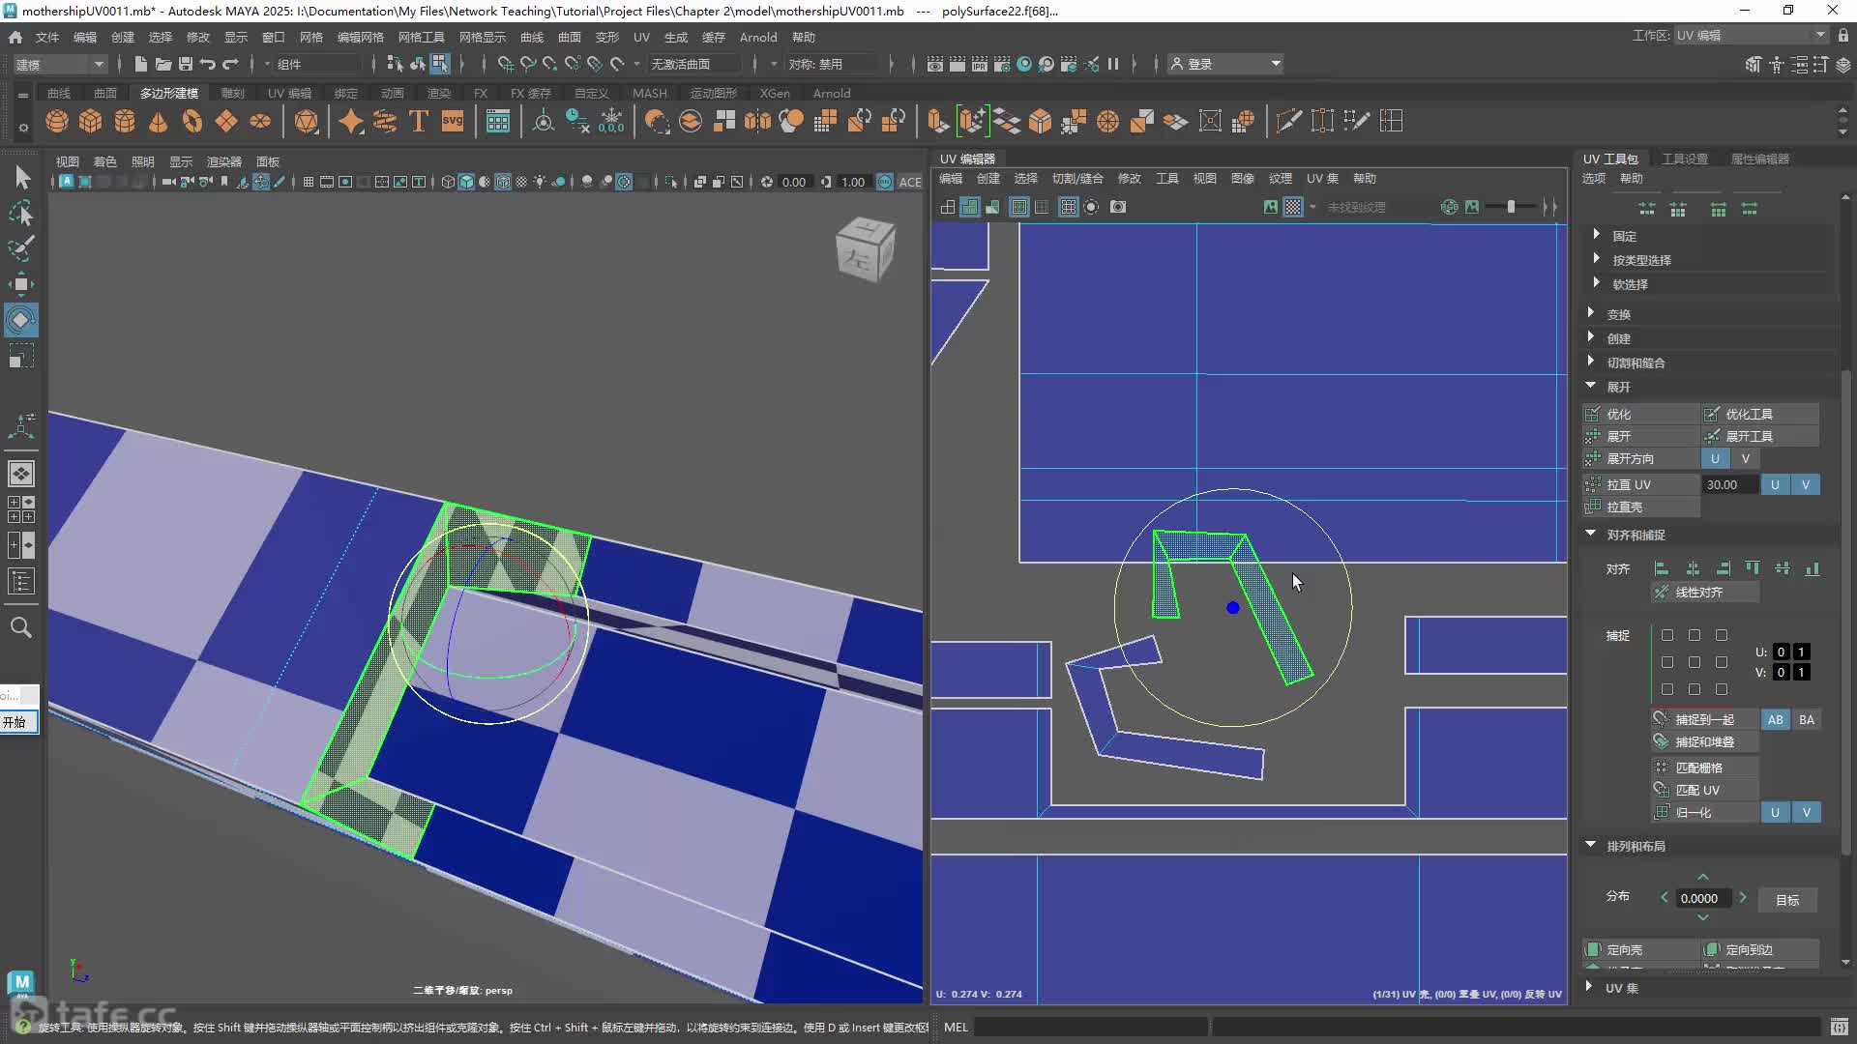This screenshot has height=1044, width=1857.
Task: Toggle unfold direction U button
Action: pyautogui.click(x=1715, y=458)
